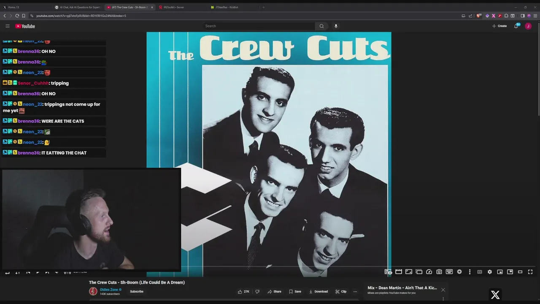The width and height of the screenshot is (540, 304).
Task: Reload the page with refresh icon
Action: click(x=17, y=16)
